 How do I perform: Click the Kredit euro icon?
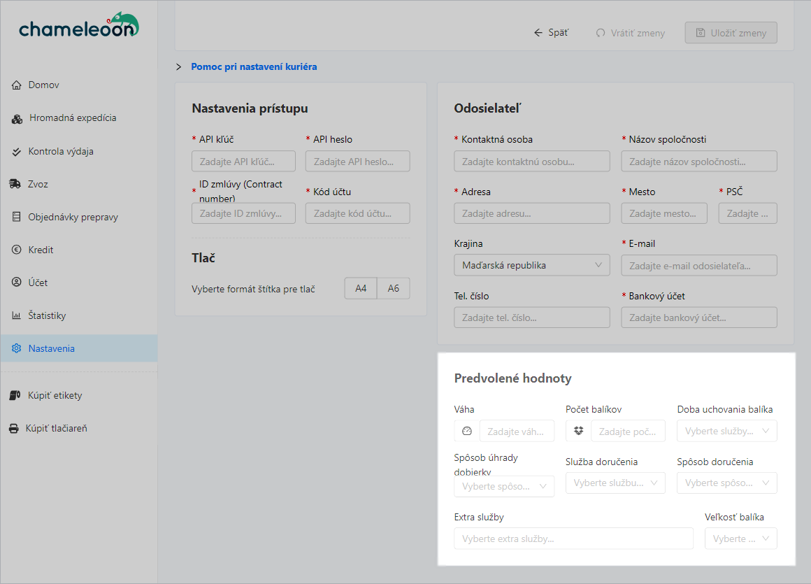click(17, 250)
